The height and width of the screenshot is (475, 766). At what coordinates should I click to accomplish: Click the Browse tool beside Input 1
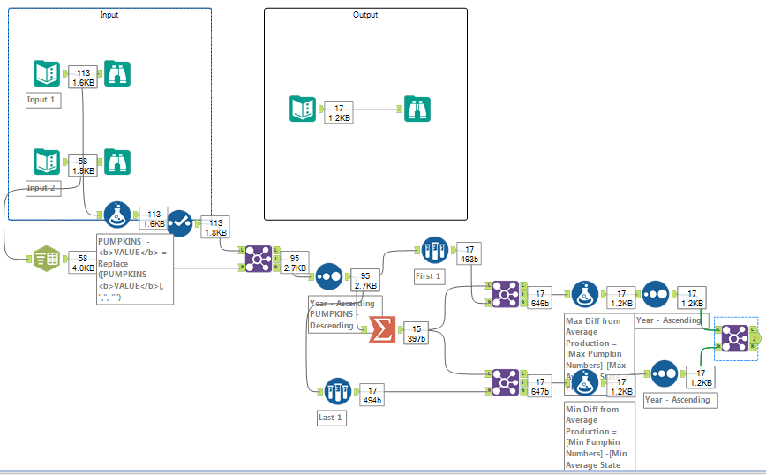coord(117,73)
